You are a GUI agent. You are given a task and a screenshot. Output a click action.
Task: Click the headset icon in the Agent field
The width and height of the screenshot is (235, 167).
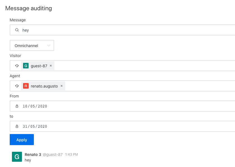coord(17,86)
